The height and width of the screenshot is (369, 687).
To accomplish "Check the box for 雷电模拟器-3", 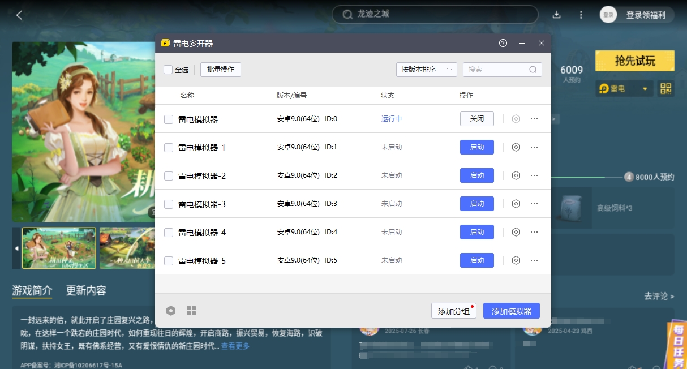I will [168, 204].
